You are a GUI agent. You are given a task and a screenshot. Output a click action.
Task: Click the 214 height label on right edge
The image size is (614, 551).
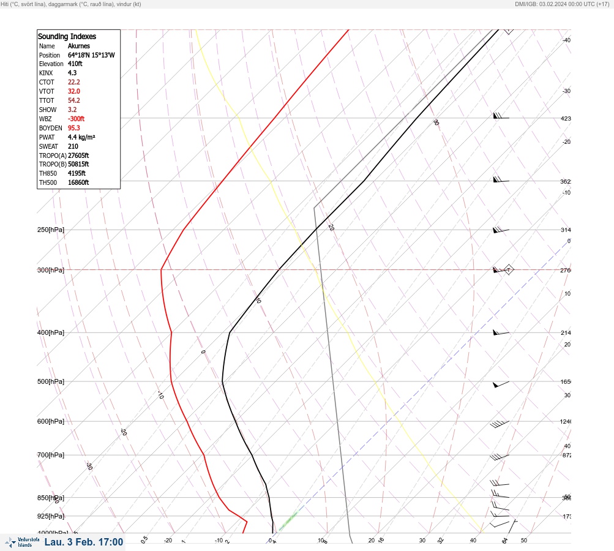pyautogui.click(x=566, y=333)
